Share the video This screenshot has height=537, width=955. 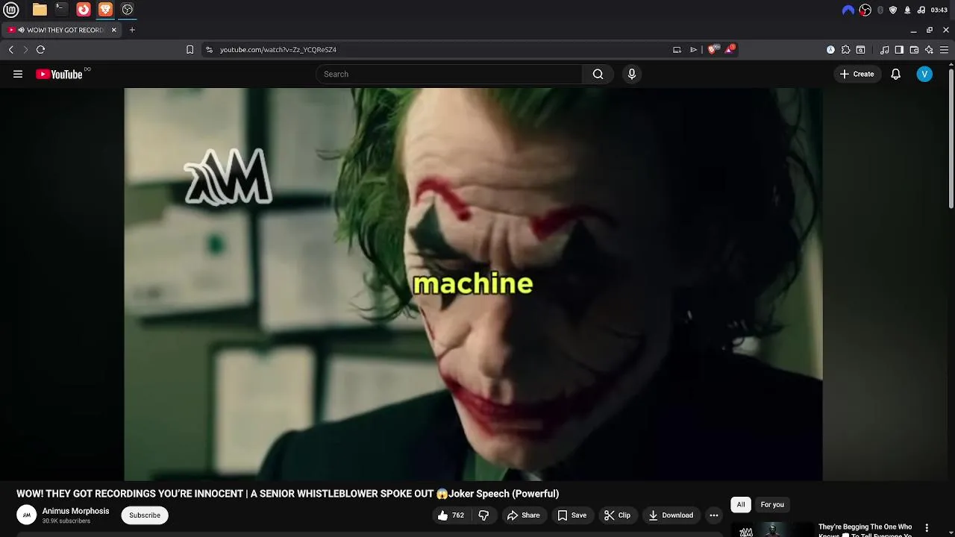[523, 515]
